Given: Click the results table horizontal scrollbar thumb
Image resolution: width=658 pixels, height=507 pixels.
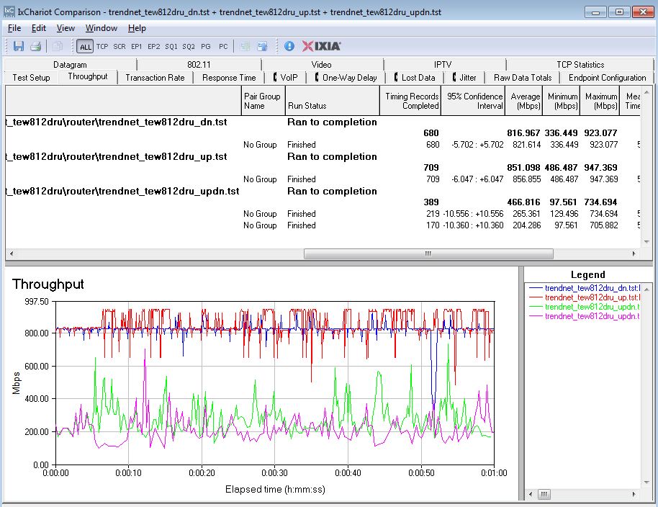Looking at the screenshot, I should (x=428, y=253).
